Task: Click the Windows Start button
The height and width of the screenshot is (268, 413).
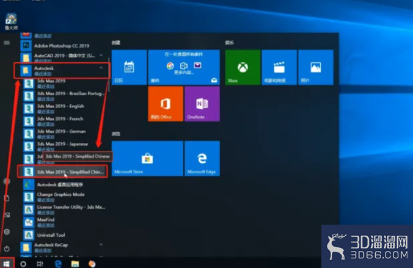Action: [x=7, y=263]
